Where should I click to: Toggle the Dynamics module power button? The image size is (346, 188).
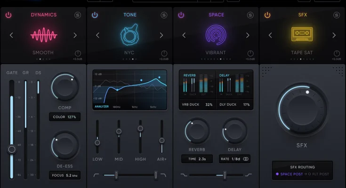(8, 15)
